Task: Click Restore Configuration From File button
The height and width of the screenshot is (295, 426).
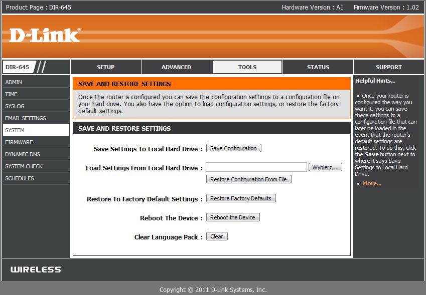Action: [248, 179]
